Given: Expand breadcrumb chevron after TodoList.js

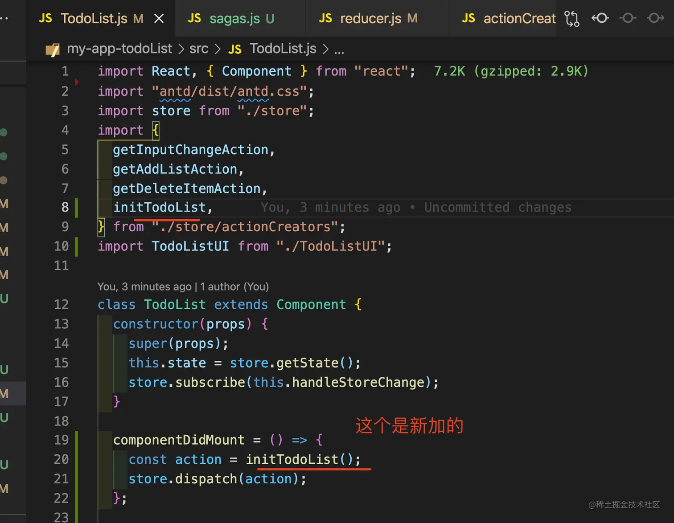Looking at the screenshot, I should click(x=325, y=49).
